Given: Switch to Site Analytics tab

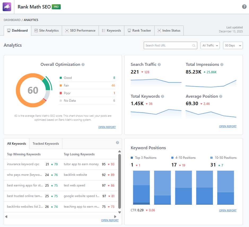Looking at the screenshot, I should coord(46,31).
